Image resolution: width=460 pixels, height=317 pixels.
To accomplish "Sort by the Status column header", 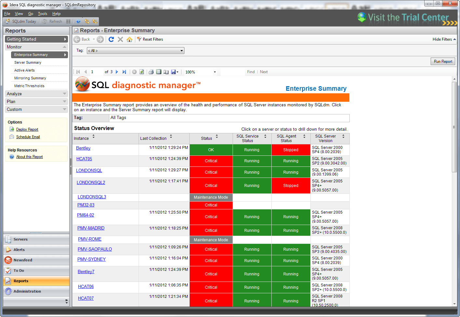I will coord(207,138).
